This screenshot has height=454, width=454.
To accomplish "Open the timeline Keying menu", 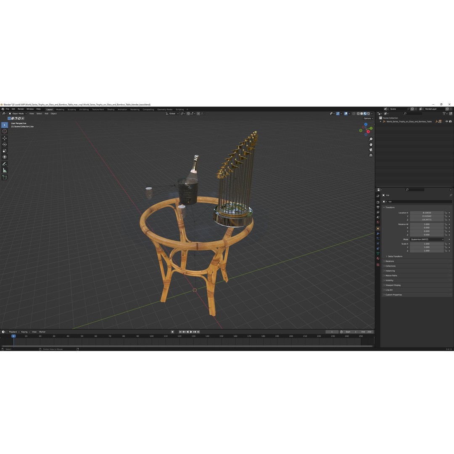I will coord(25,332).
